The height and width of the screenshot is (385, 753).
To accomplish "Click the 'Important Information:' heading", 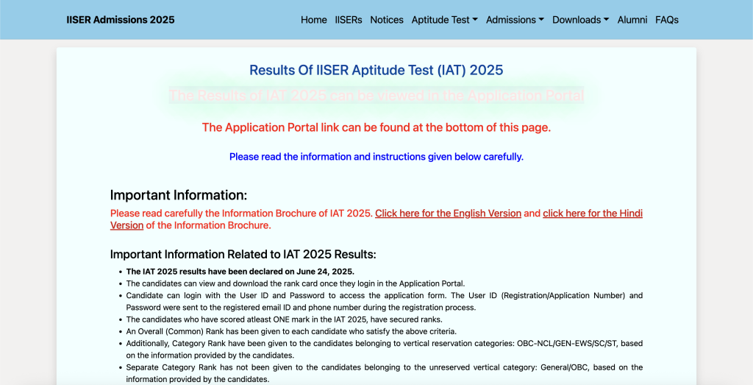I will 178,195.
